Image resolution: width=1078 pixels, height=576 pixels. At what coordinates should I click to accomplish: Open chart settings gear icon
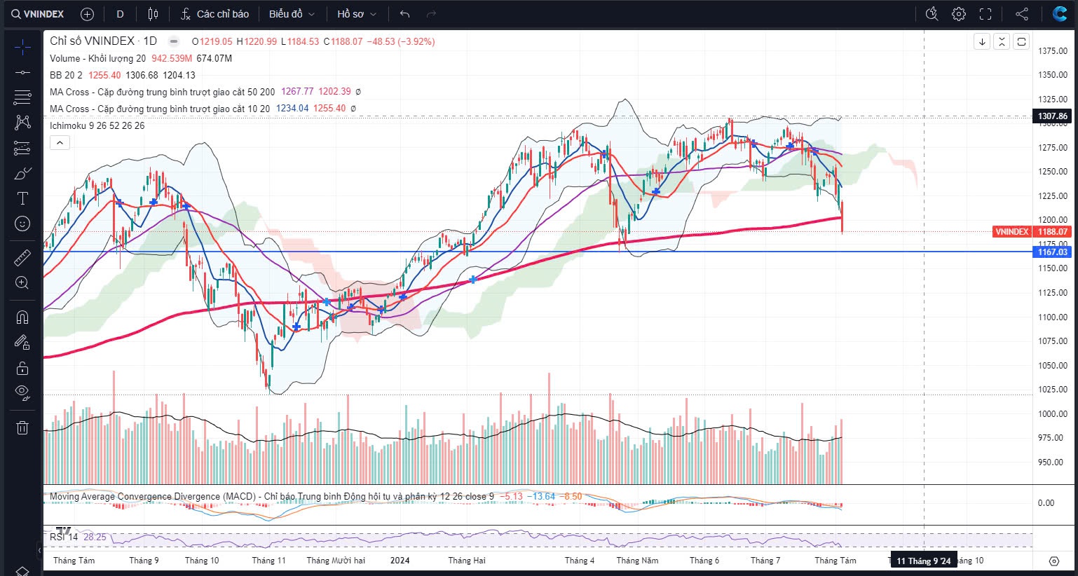point(959,14)
